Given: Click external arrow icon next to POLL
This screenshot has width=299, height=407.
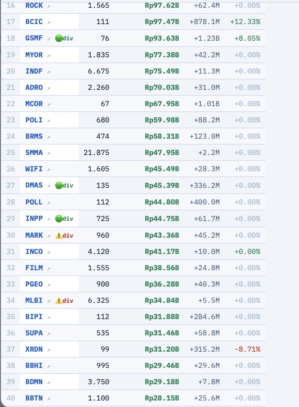Looking at the screenshot, I should click(x=49, y=203).
